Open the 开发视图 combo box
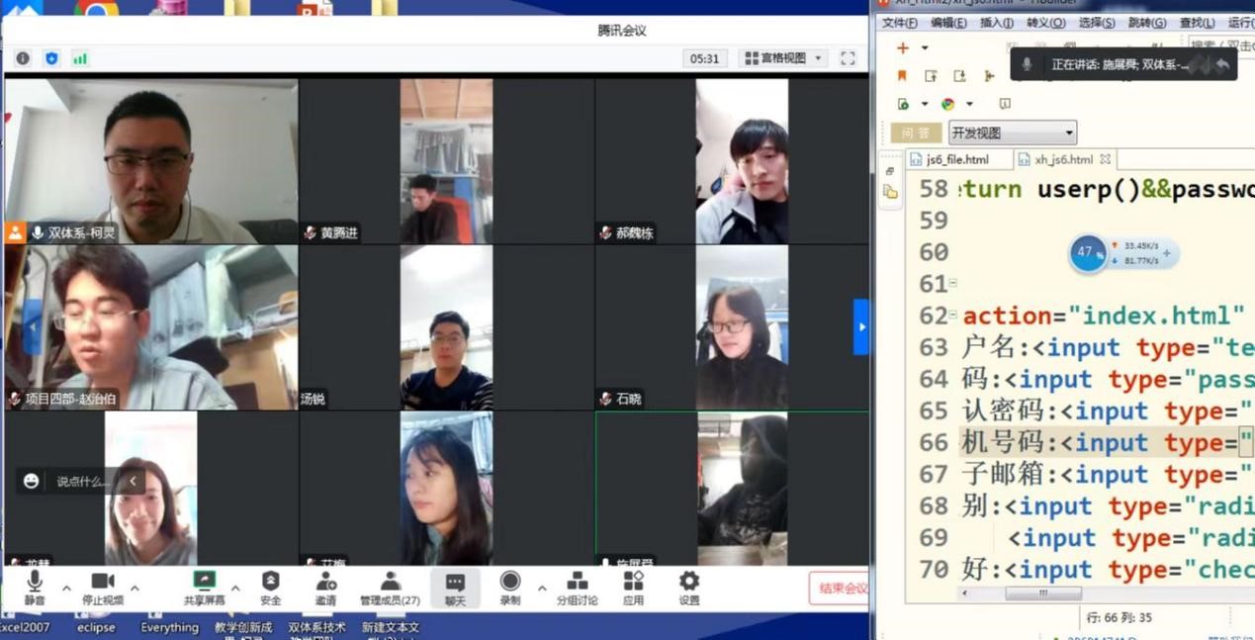Viewport: 1255px width, 640px height. [x=1012, y=133]
